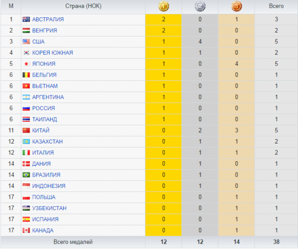Open the ВЬЕТНАМ country link
This screenshot has height=251, width=298.
(44, 86)
